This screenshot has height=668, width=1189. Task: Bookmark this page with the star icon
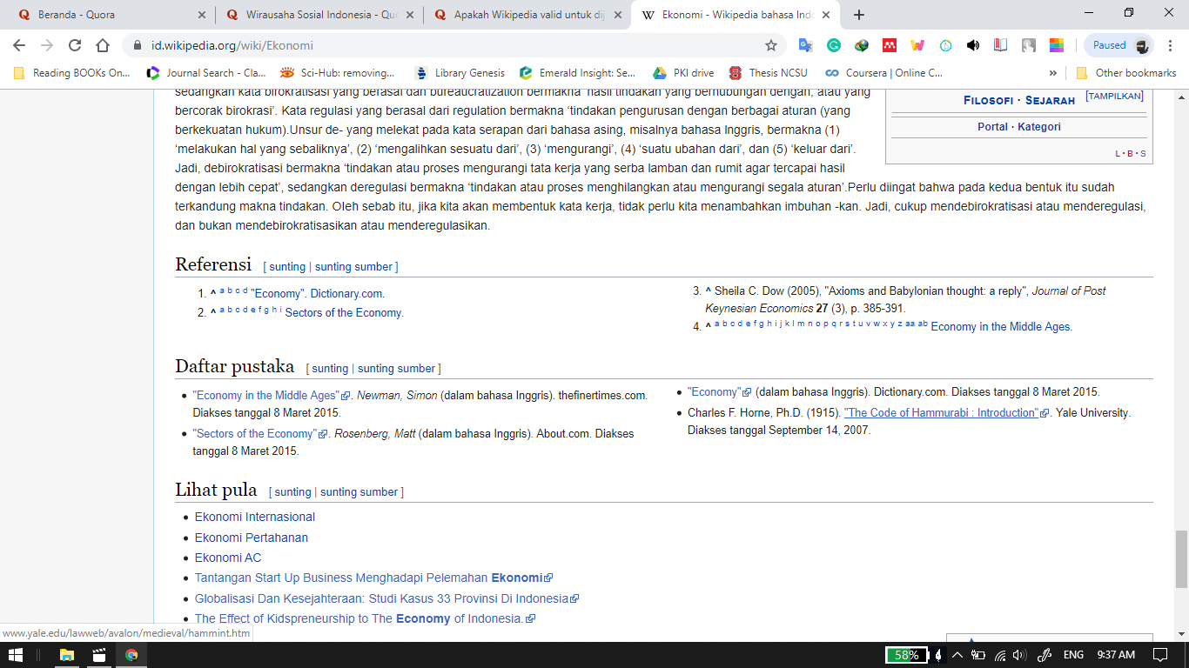point(770,45)
